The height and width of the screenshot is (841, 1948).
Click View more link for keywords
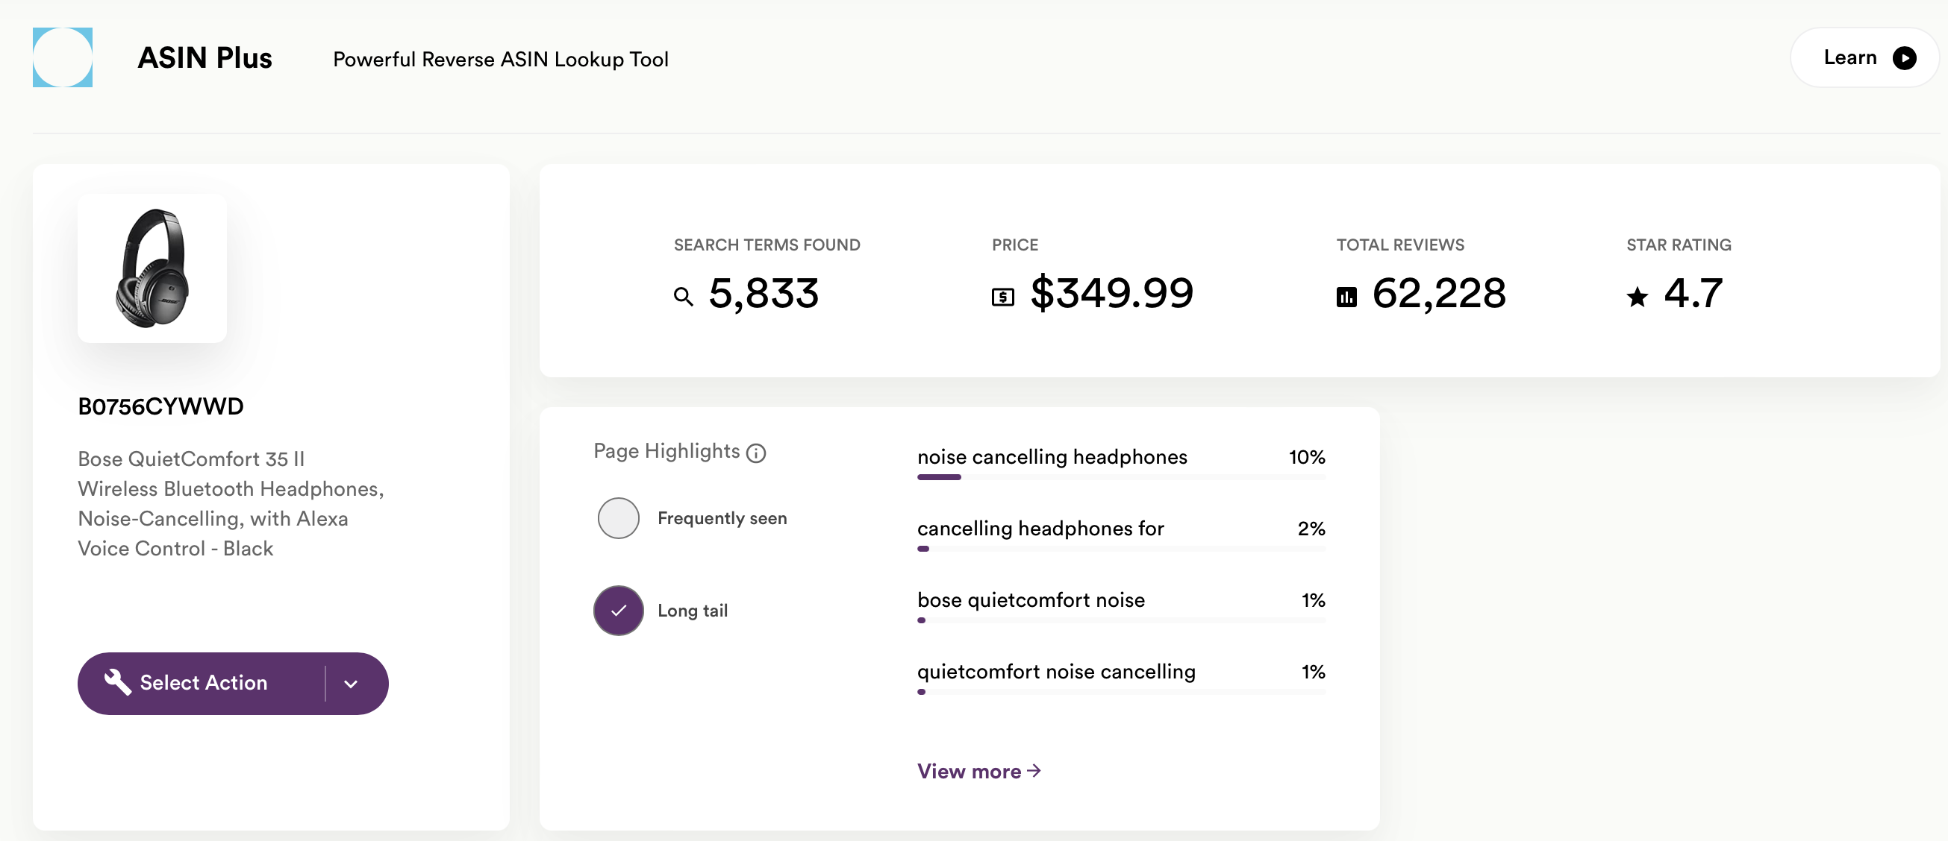(980, 769)
